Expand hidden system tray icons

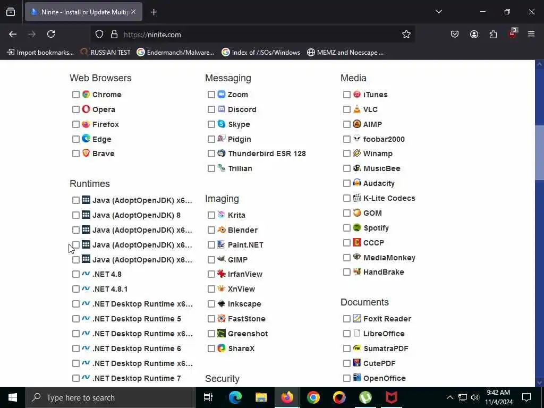449,397
